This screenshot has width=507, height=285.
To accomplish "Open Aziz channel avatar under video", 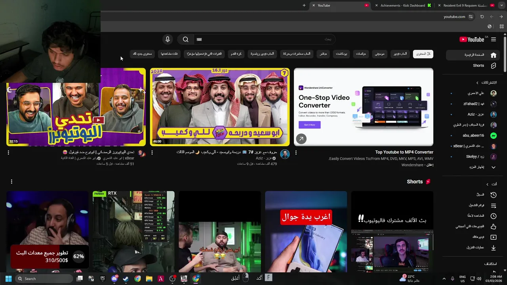I will coord(285,154).
